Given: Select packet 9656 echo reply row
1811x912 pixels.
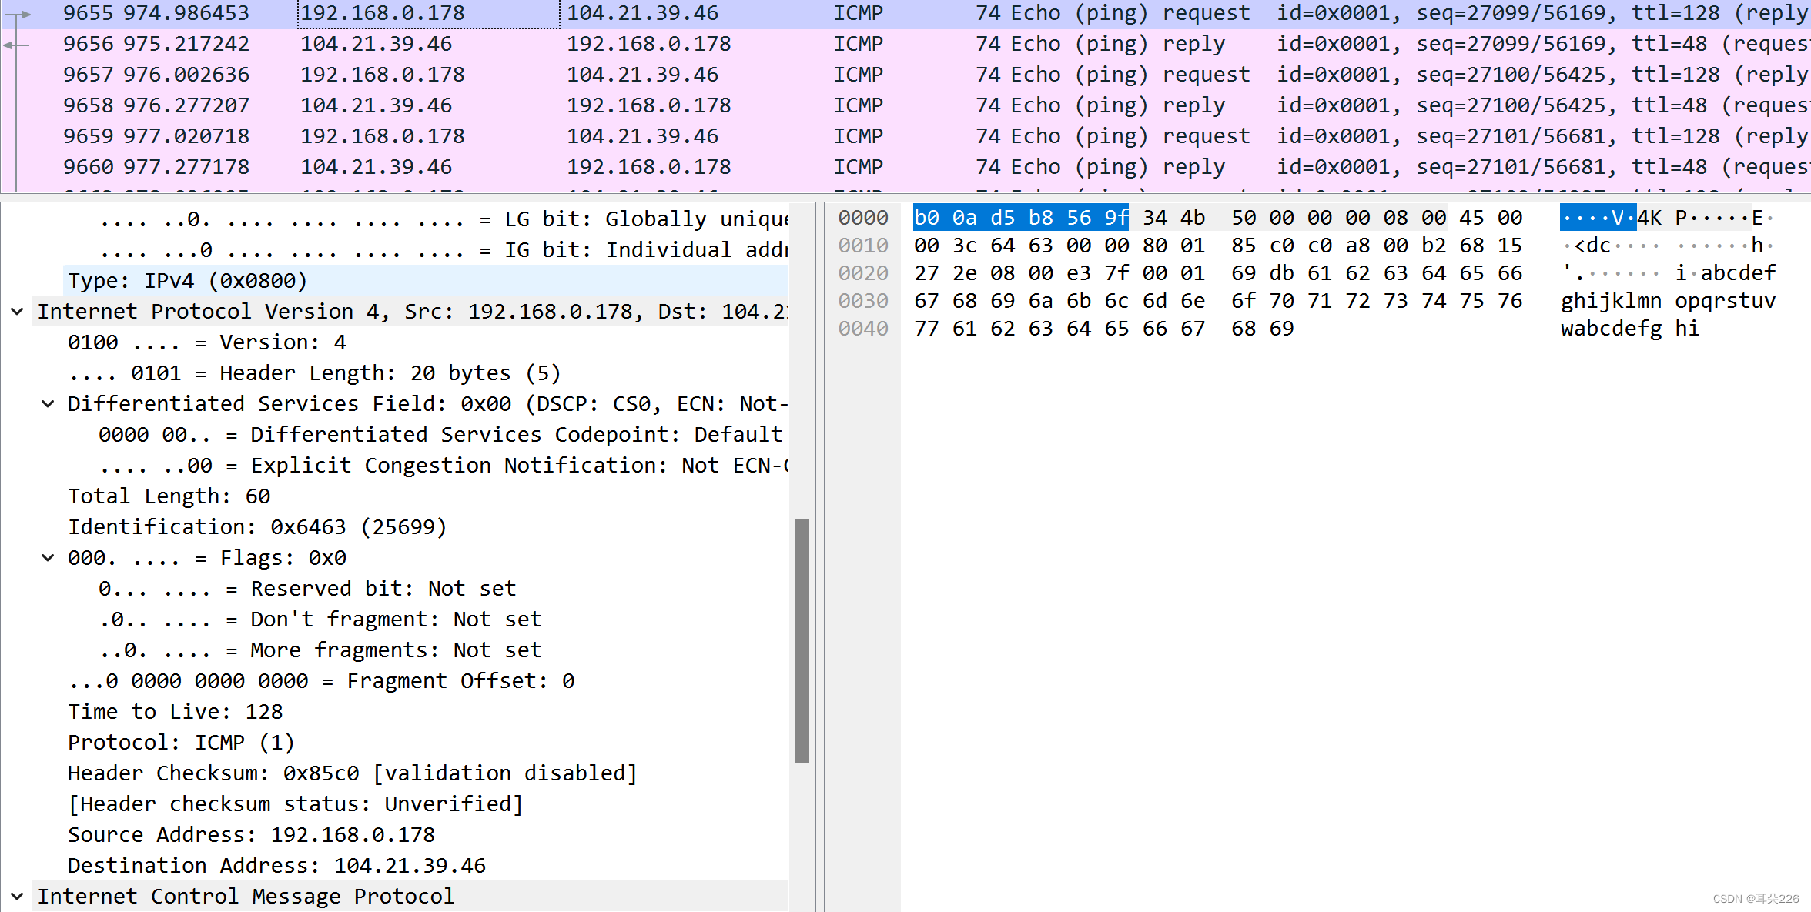Looking at the screenshot, I should tap(905, 44).
